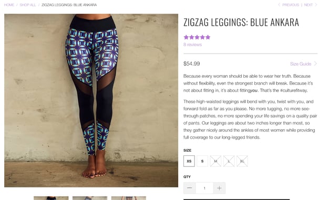Click the Next arrow chevron icon

tap(316, 5)
